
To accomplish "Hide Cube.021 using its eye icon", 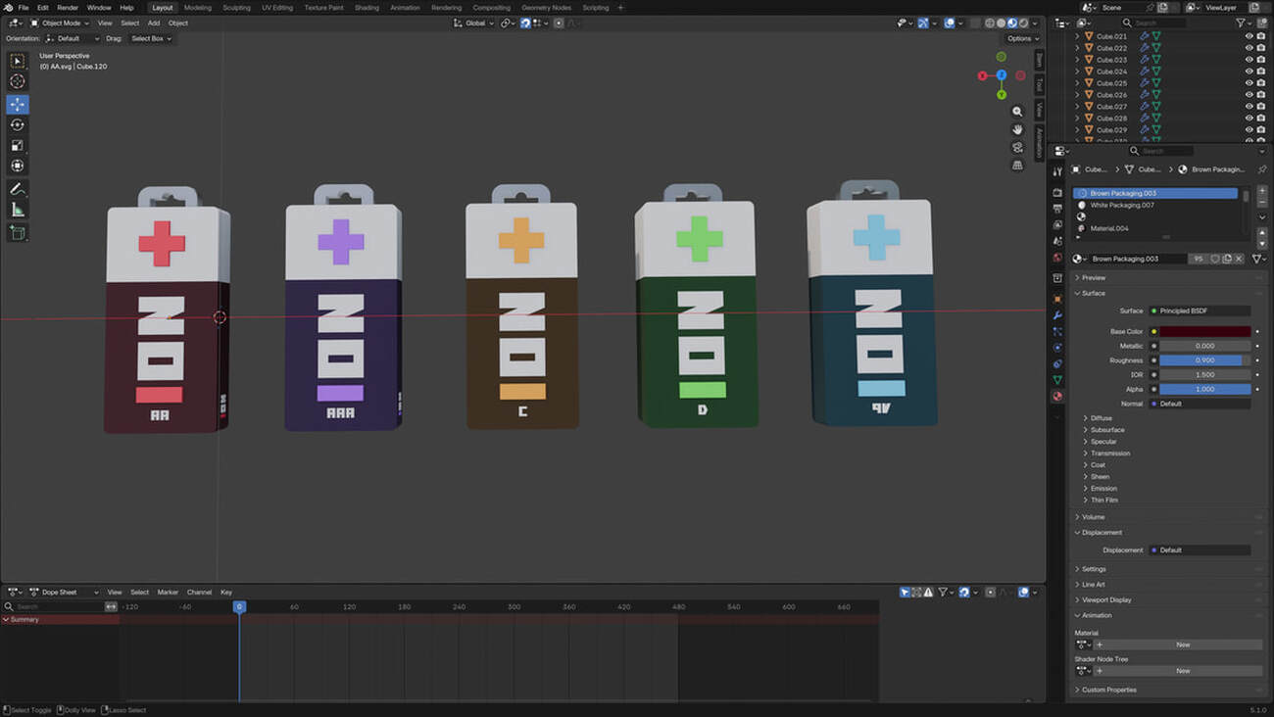I will click(1249, 36).
